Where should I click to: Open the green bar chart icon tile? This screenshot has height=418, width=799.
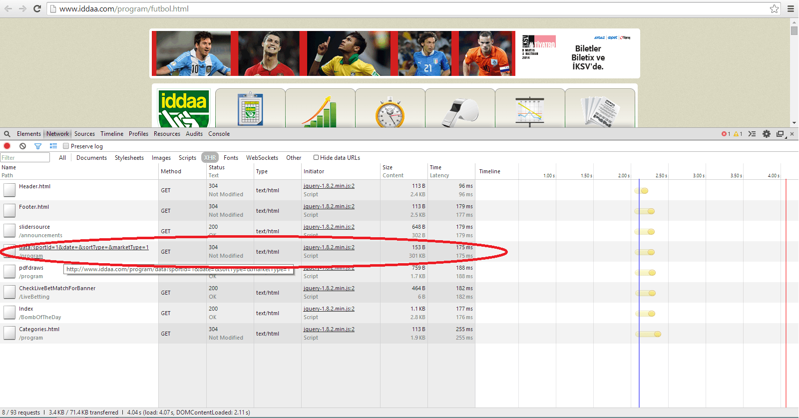coord(321,108)
